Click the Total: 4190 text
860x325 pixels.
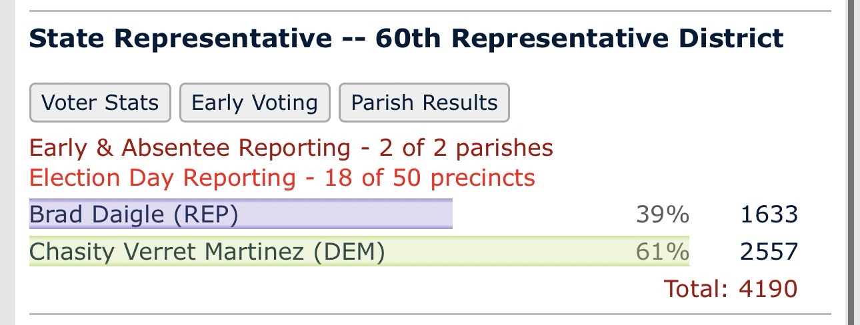pos(730,288)
